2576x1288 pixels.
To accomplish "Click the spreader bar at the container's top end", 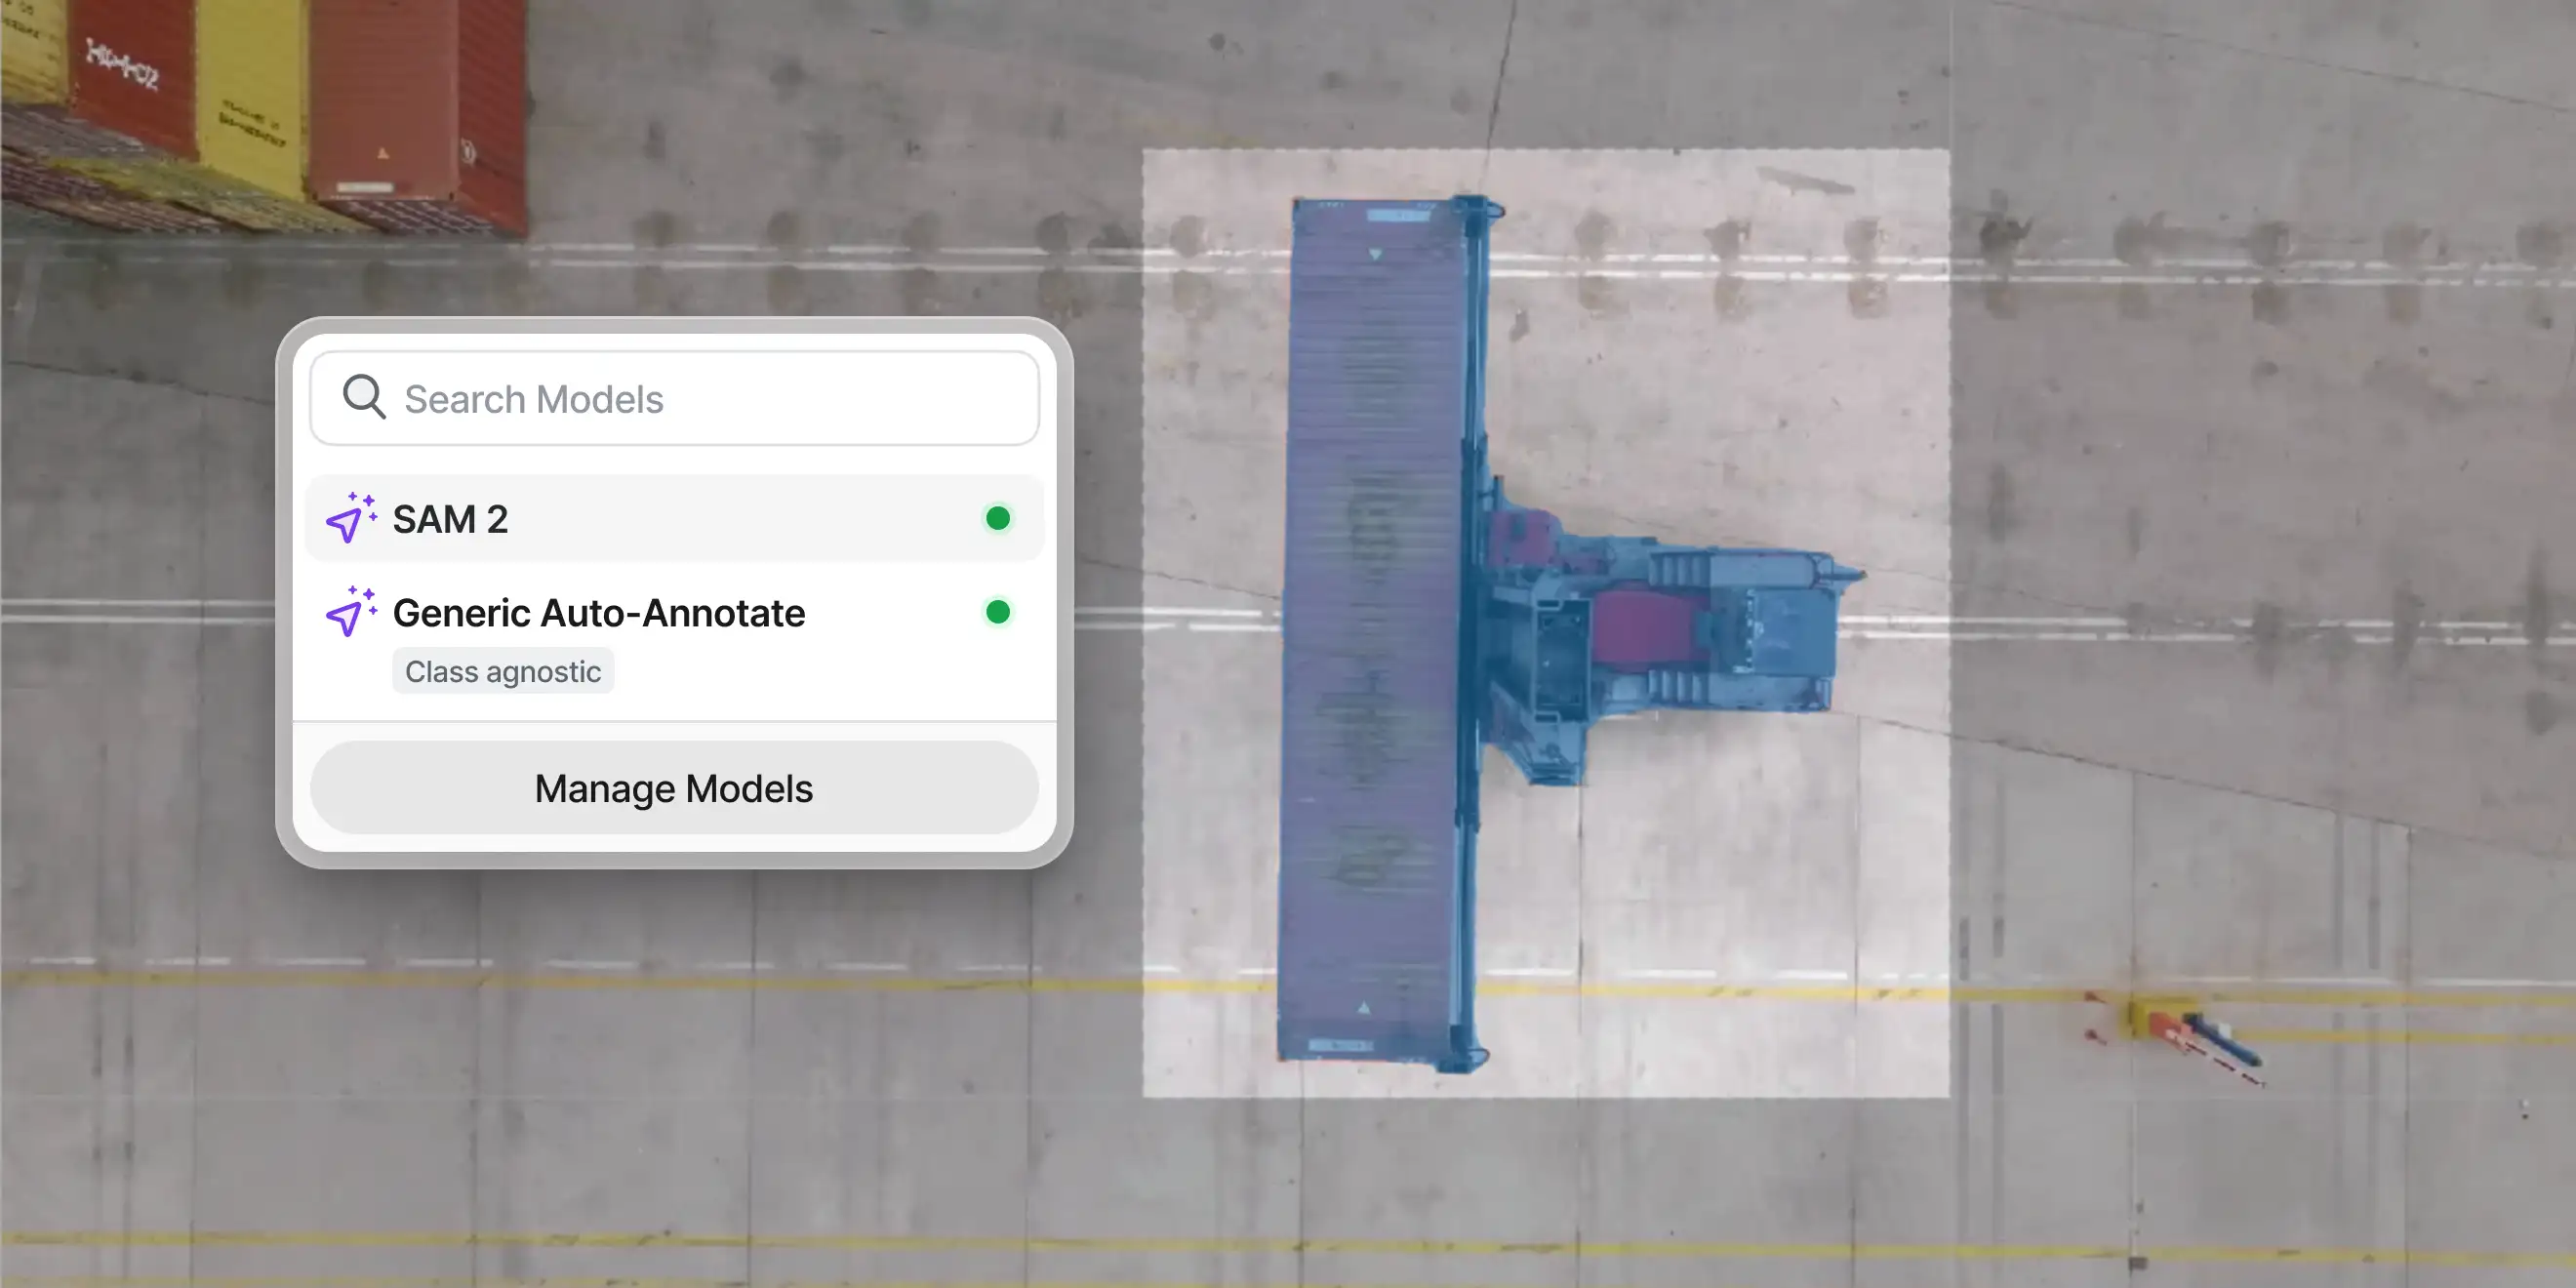I will [x=1476, y=212].
